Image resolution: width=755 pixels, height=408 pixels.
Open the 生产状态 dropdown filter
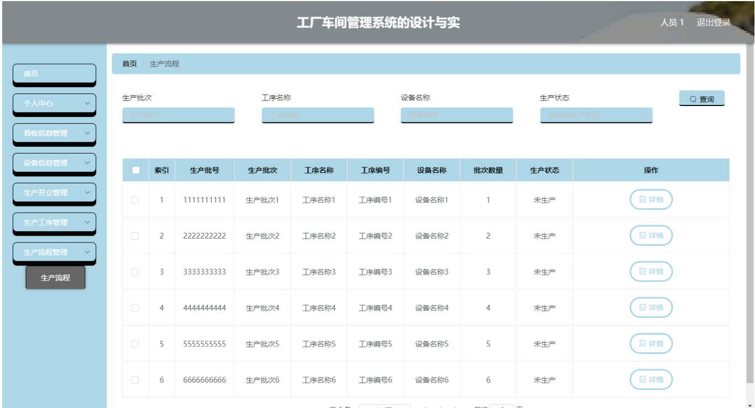tap(596, 115)
